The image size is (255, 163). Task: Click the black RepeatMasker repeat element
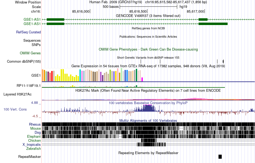220,157
